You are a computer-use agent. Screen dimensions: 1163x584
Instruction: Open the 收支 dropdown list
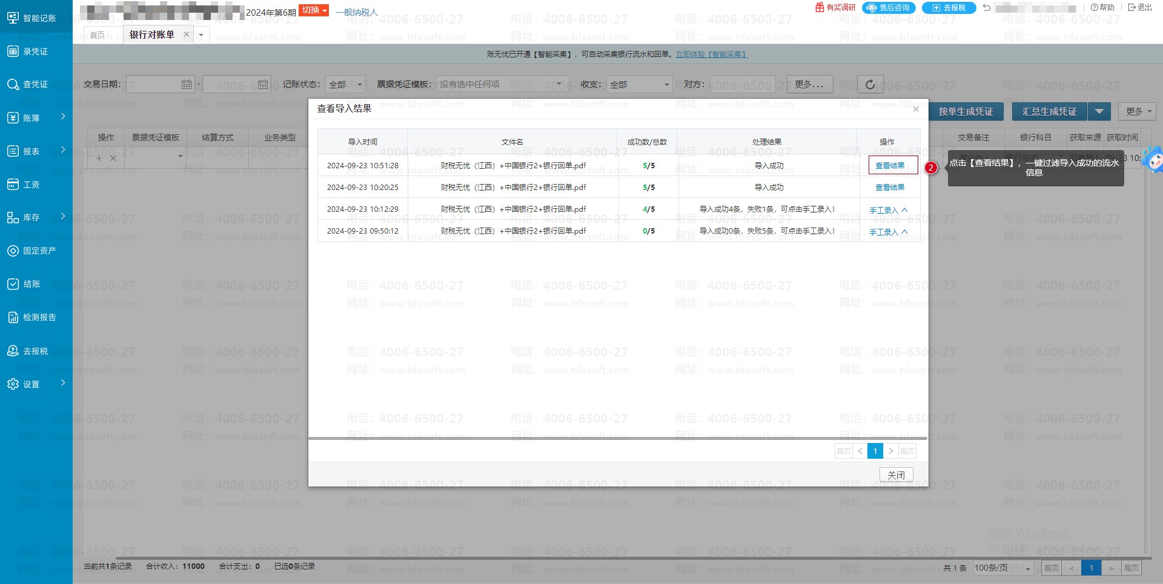point(640,85)
